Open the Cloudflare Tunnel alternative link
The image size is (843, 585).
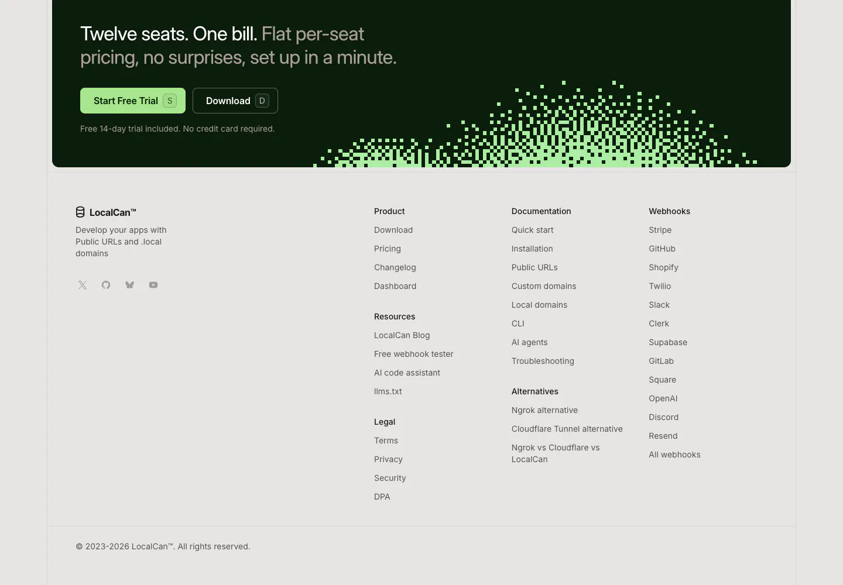pos(567,429)
